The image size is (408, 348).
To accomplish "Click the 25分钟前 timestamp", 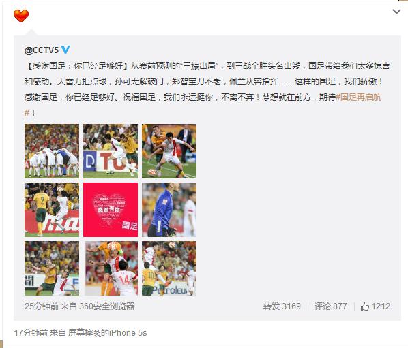I will (x=42, y=306).
